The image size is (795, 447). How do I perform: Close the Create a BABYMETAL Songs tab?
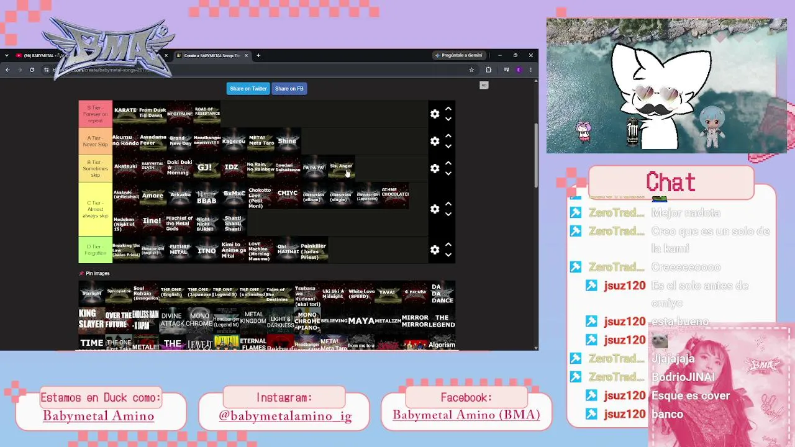pyautogui.click(x=246, y=55)
